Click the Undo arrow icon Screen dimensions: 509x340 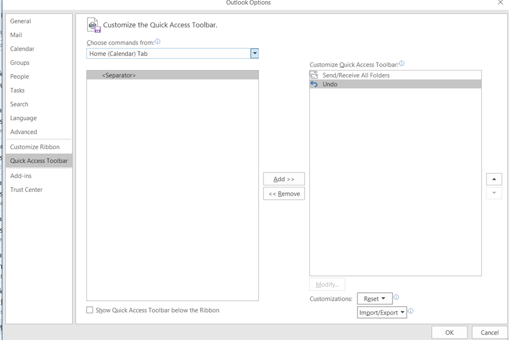(x=314, y=84)
